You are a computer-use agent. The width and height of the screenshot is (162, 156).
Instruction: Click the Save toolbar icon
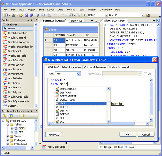(x=27, y=15)
